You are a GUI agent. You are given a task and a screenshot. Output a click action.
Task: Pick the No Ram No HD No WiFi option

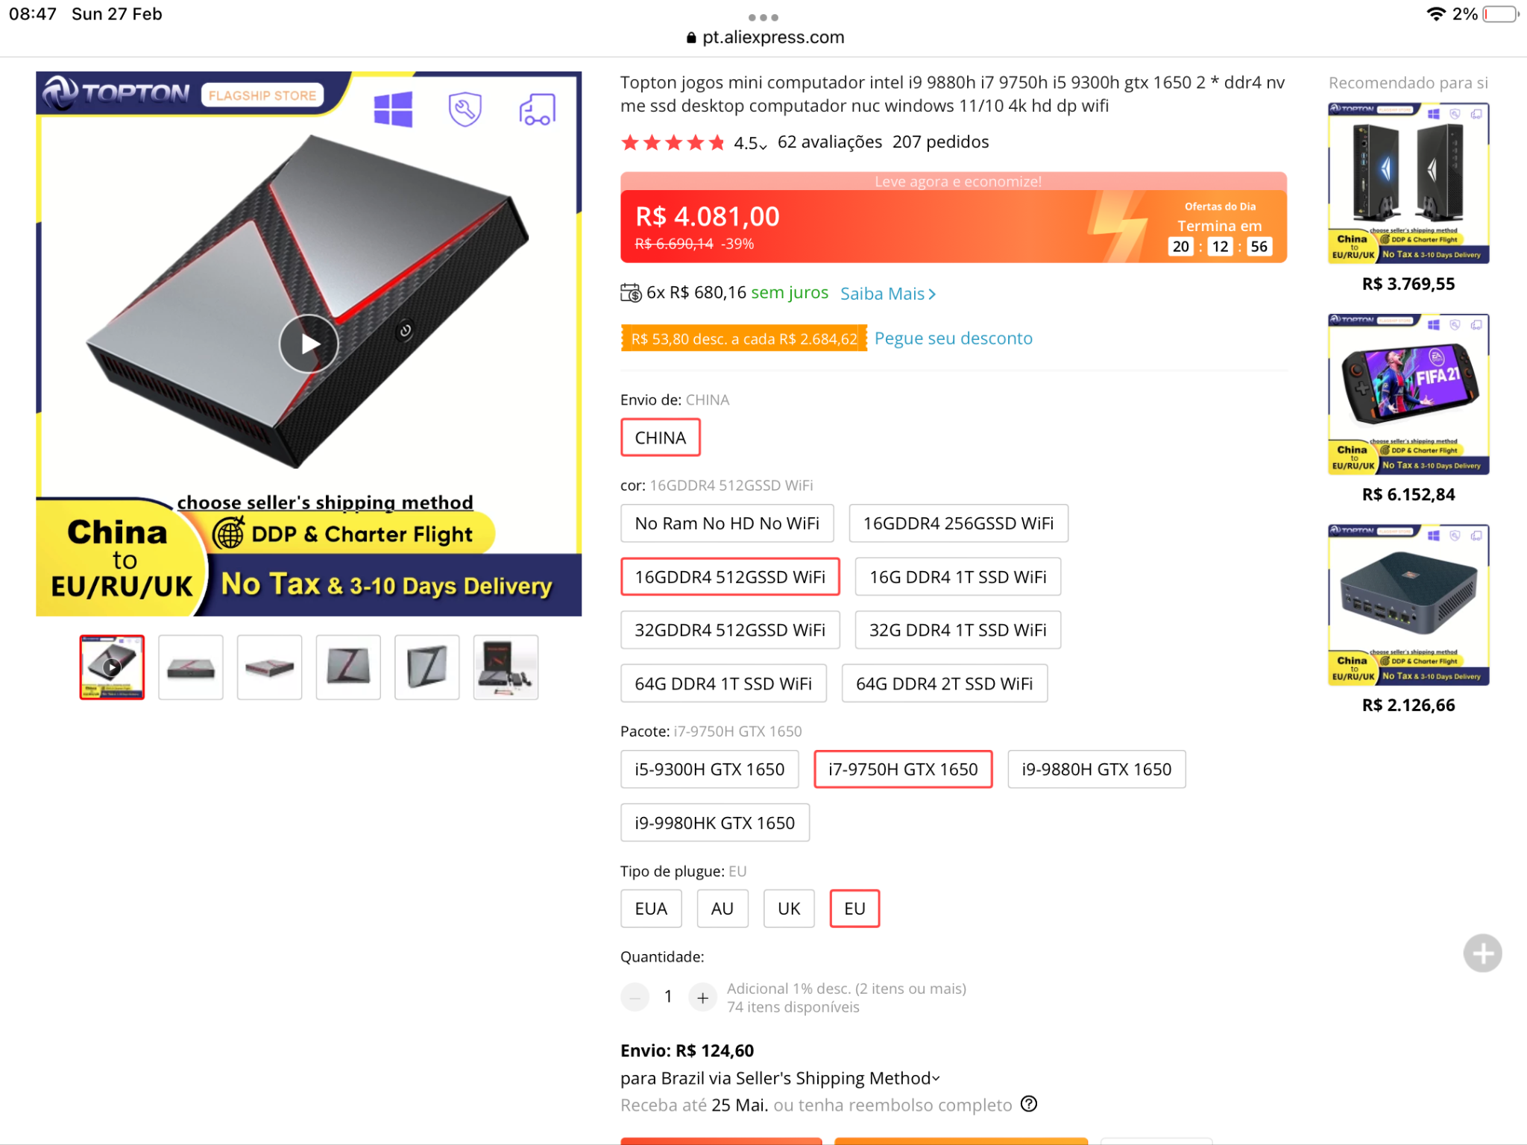click(726, 523)
